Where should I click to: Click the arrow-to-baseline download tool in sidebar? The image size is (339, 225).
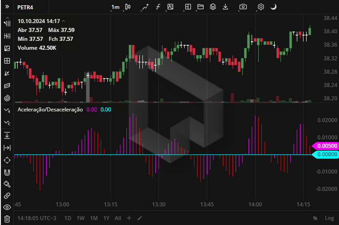coord(7,135)
